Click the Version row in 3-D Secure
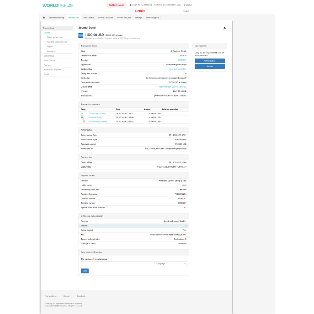314x314 pixels. point(133,226)
